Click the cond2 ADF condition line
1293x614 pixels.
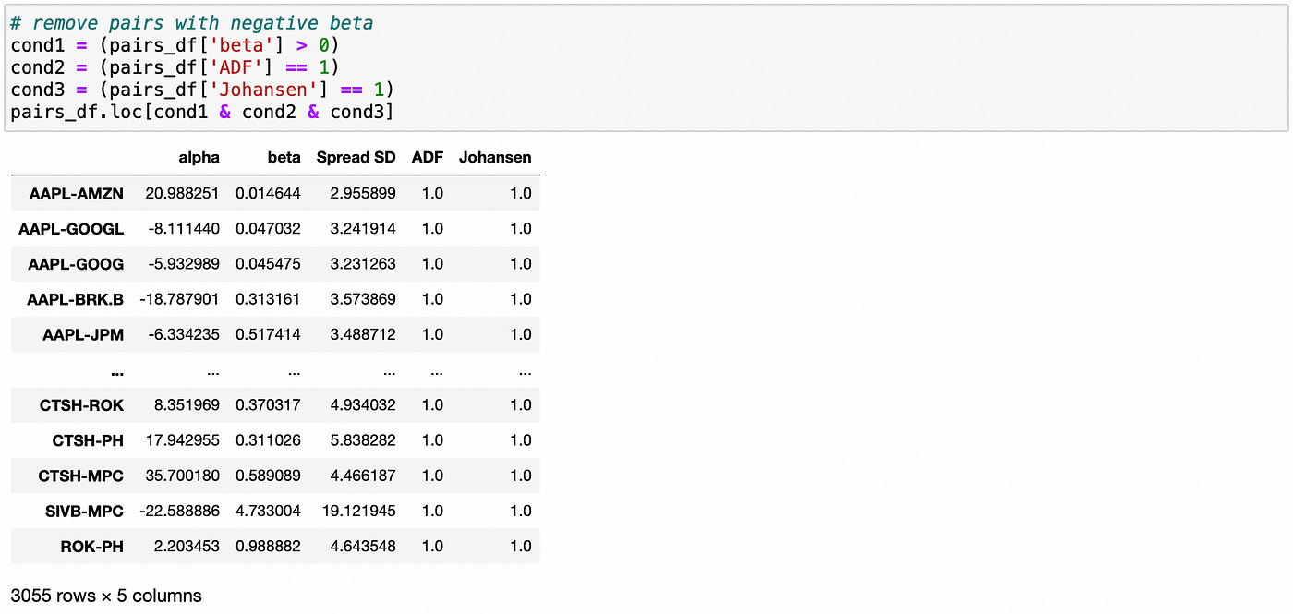coord(176,67)
